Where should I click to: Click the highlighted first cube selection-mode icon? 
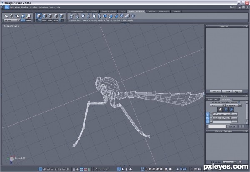pos(39,16)
